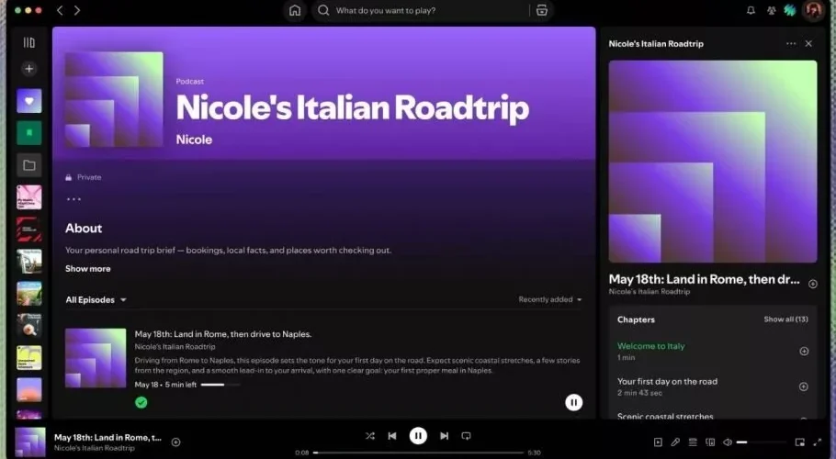Create a new playlist with the plus icon
Viewport: 836px width, 459px height.
[29, 69]
